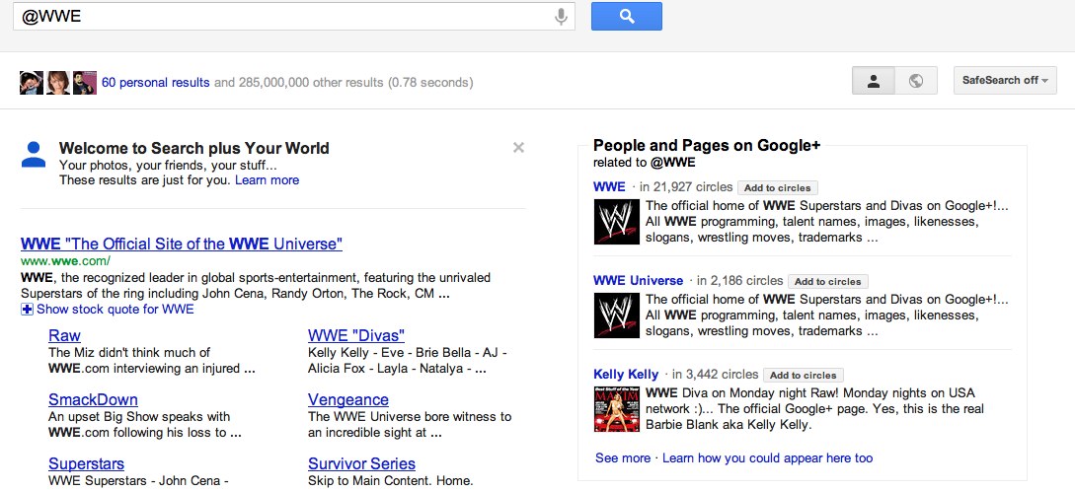Image resolution: width=1075 pixels, height=491 pixels.
Task: Dismiss the Search plus Your World notice
Action: pyautogui.click(x=518, y=147)
